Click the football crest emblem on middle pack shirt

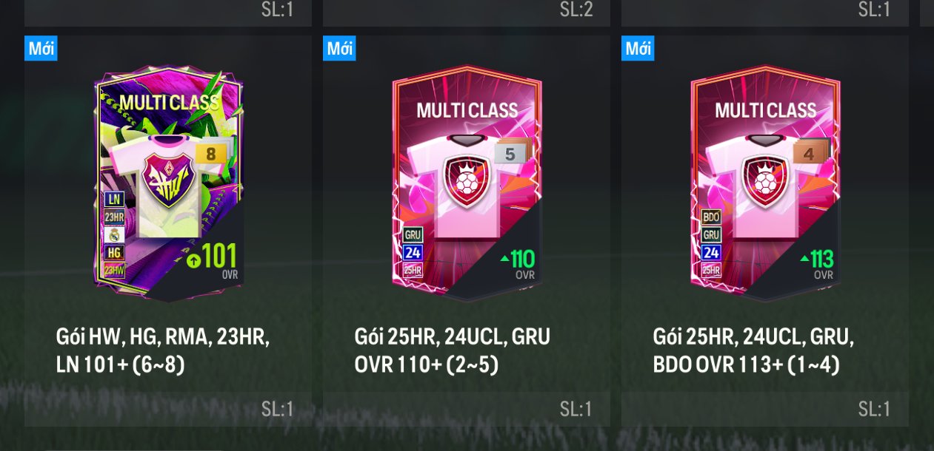click(467, 180)
